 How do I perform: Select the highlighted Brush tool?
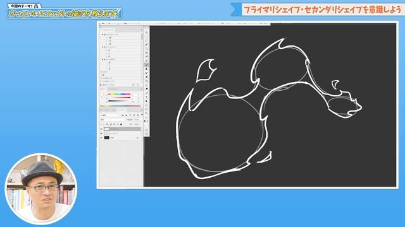click(x=146, y=65)
